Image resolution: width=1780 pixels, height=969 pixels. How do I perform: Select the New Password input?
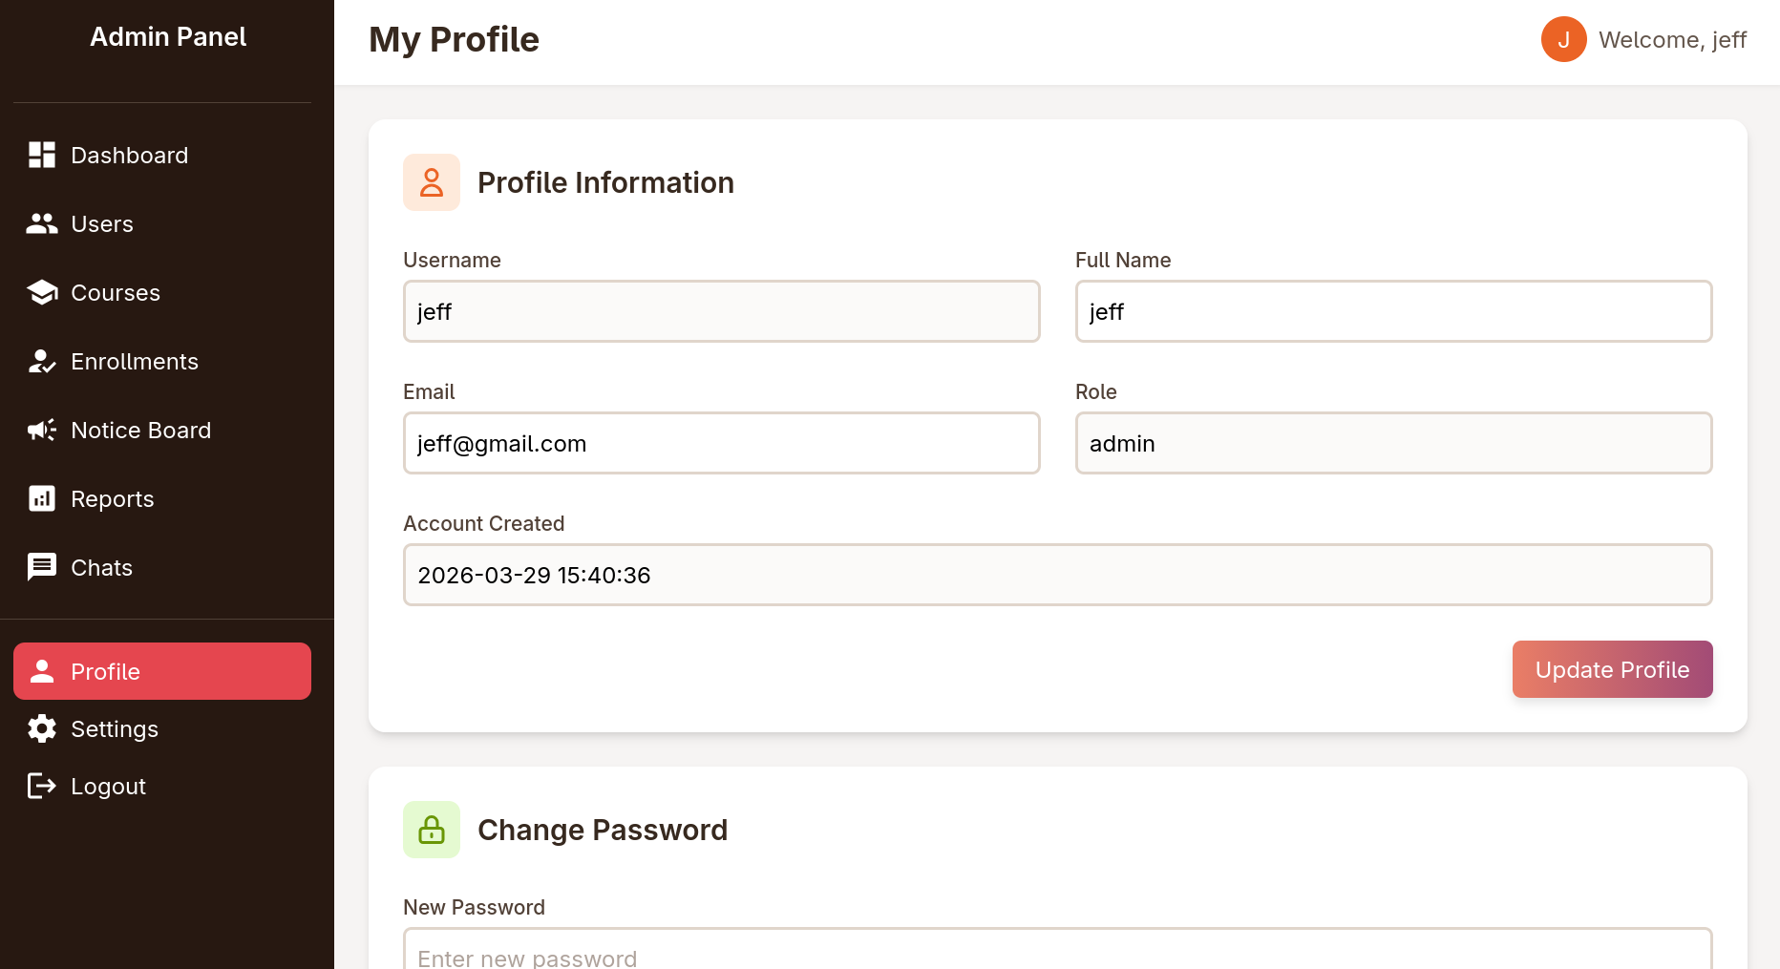[x=1057, y=953]
